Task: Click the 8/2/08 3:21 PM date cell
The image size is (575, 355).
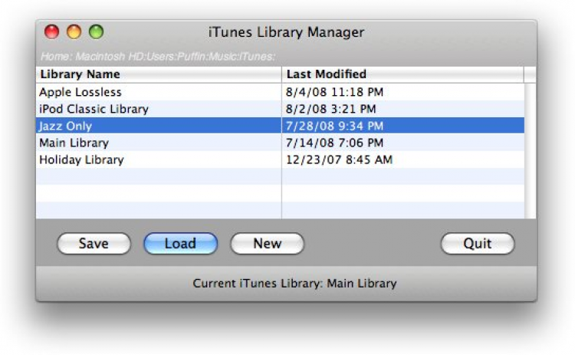Action: (x=331, y=109)
